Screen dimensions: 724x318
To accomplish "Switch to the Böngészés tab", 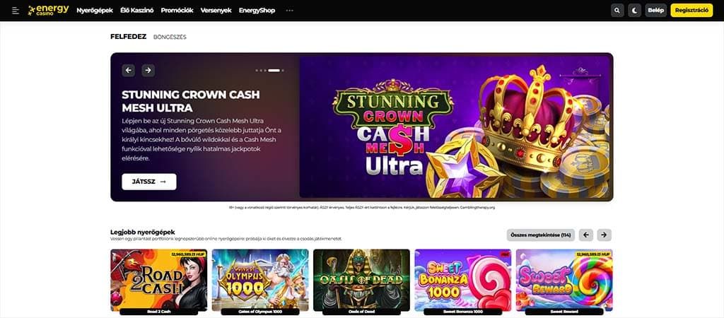I will coord(170,37).
